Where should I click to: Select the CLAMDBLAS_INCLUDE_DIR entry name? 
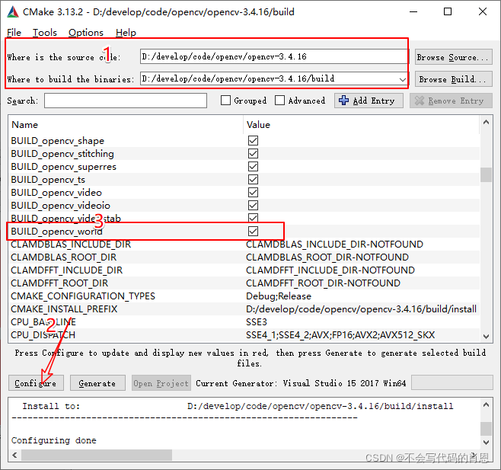coord(71,245)
